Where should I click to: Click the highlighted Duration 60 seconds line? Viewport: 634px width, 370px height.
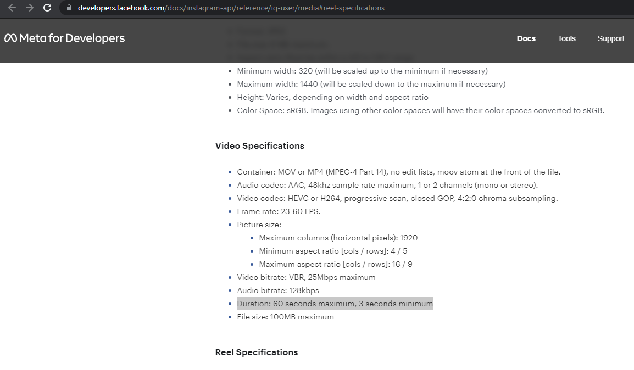click(335, 304)
